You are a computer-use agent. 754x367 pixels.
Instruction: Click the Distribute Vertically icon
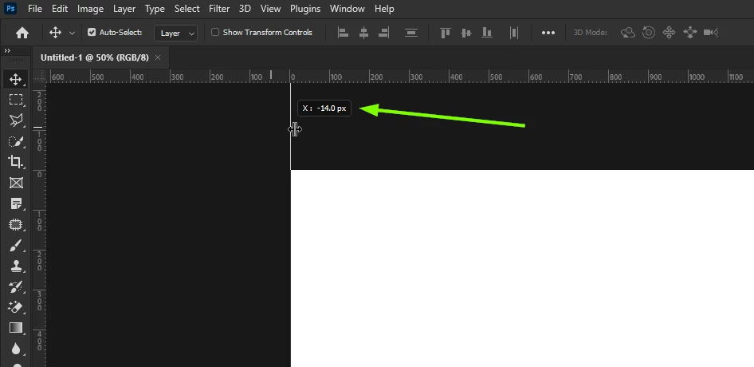pyautogui.click(x=410, y=33)
